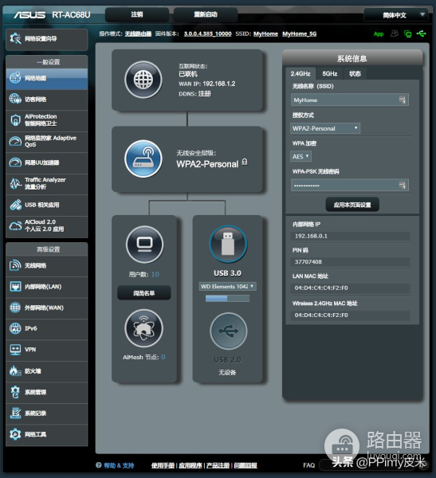Image resolution: width=436 pixels, height=478 pixels.
Task: Switch to the 状态 tab
Action: click(x=355, y=74)
